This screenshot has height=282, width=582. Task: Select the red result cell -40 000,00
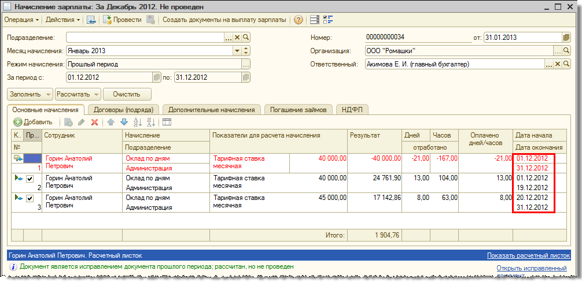pos(375,164)
